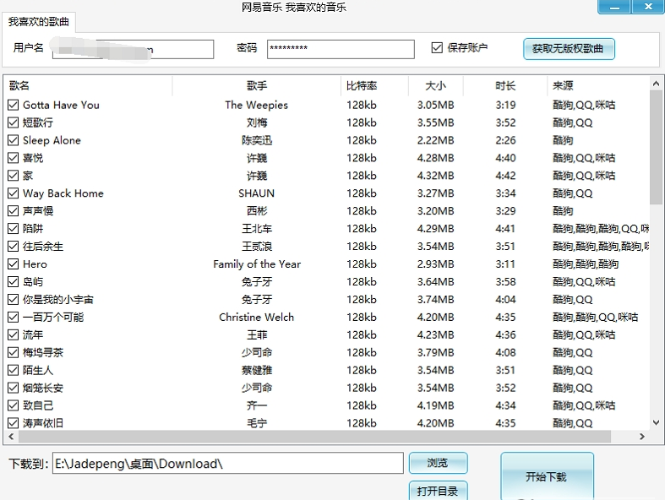Uncheck the Sleep Alone song checkbox
665x500 pixels.
coord(14,140)
